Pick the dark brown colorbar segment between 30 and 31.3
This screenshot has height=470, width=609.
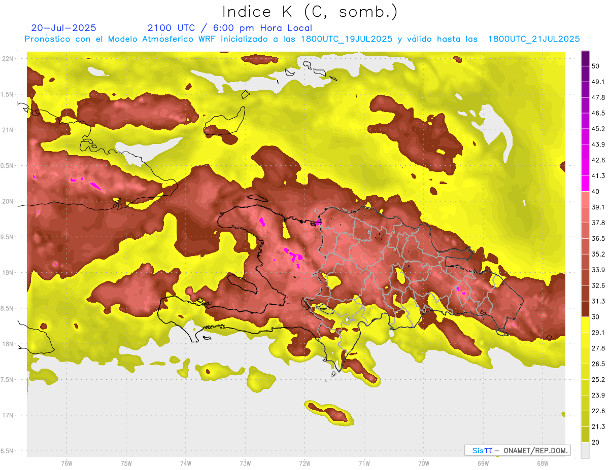[x=585, y=309]
